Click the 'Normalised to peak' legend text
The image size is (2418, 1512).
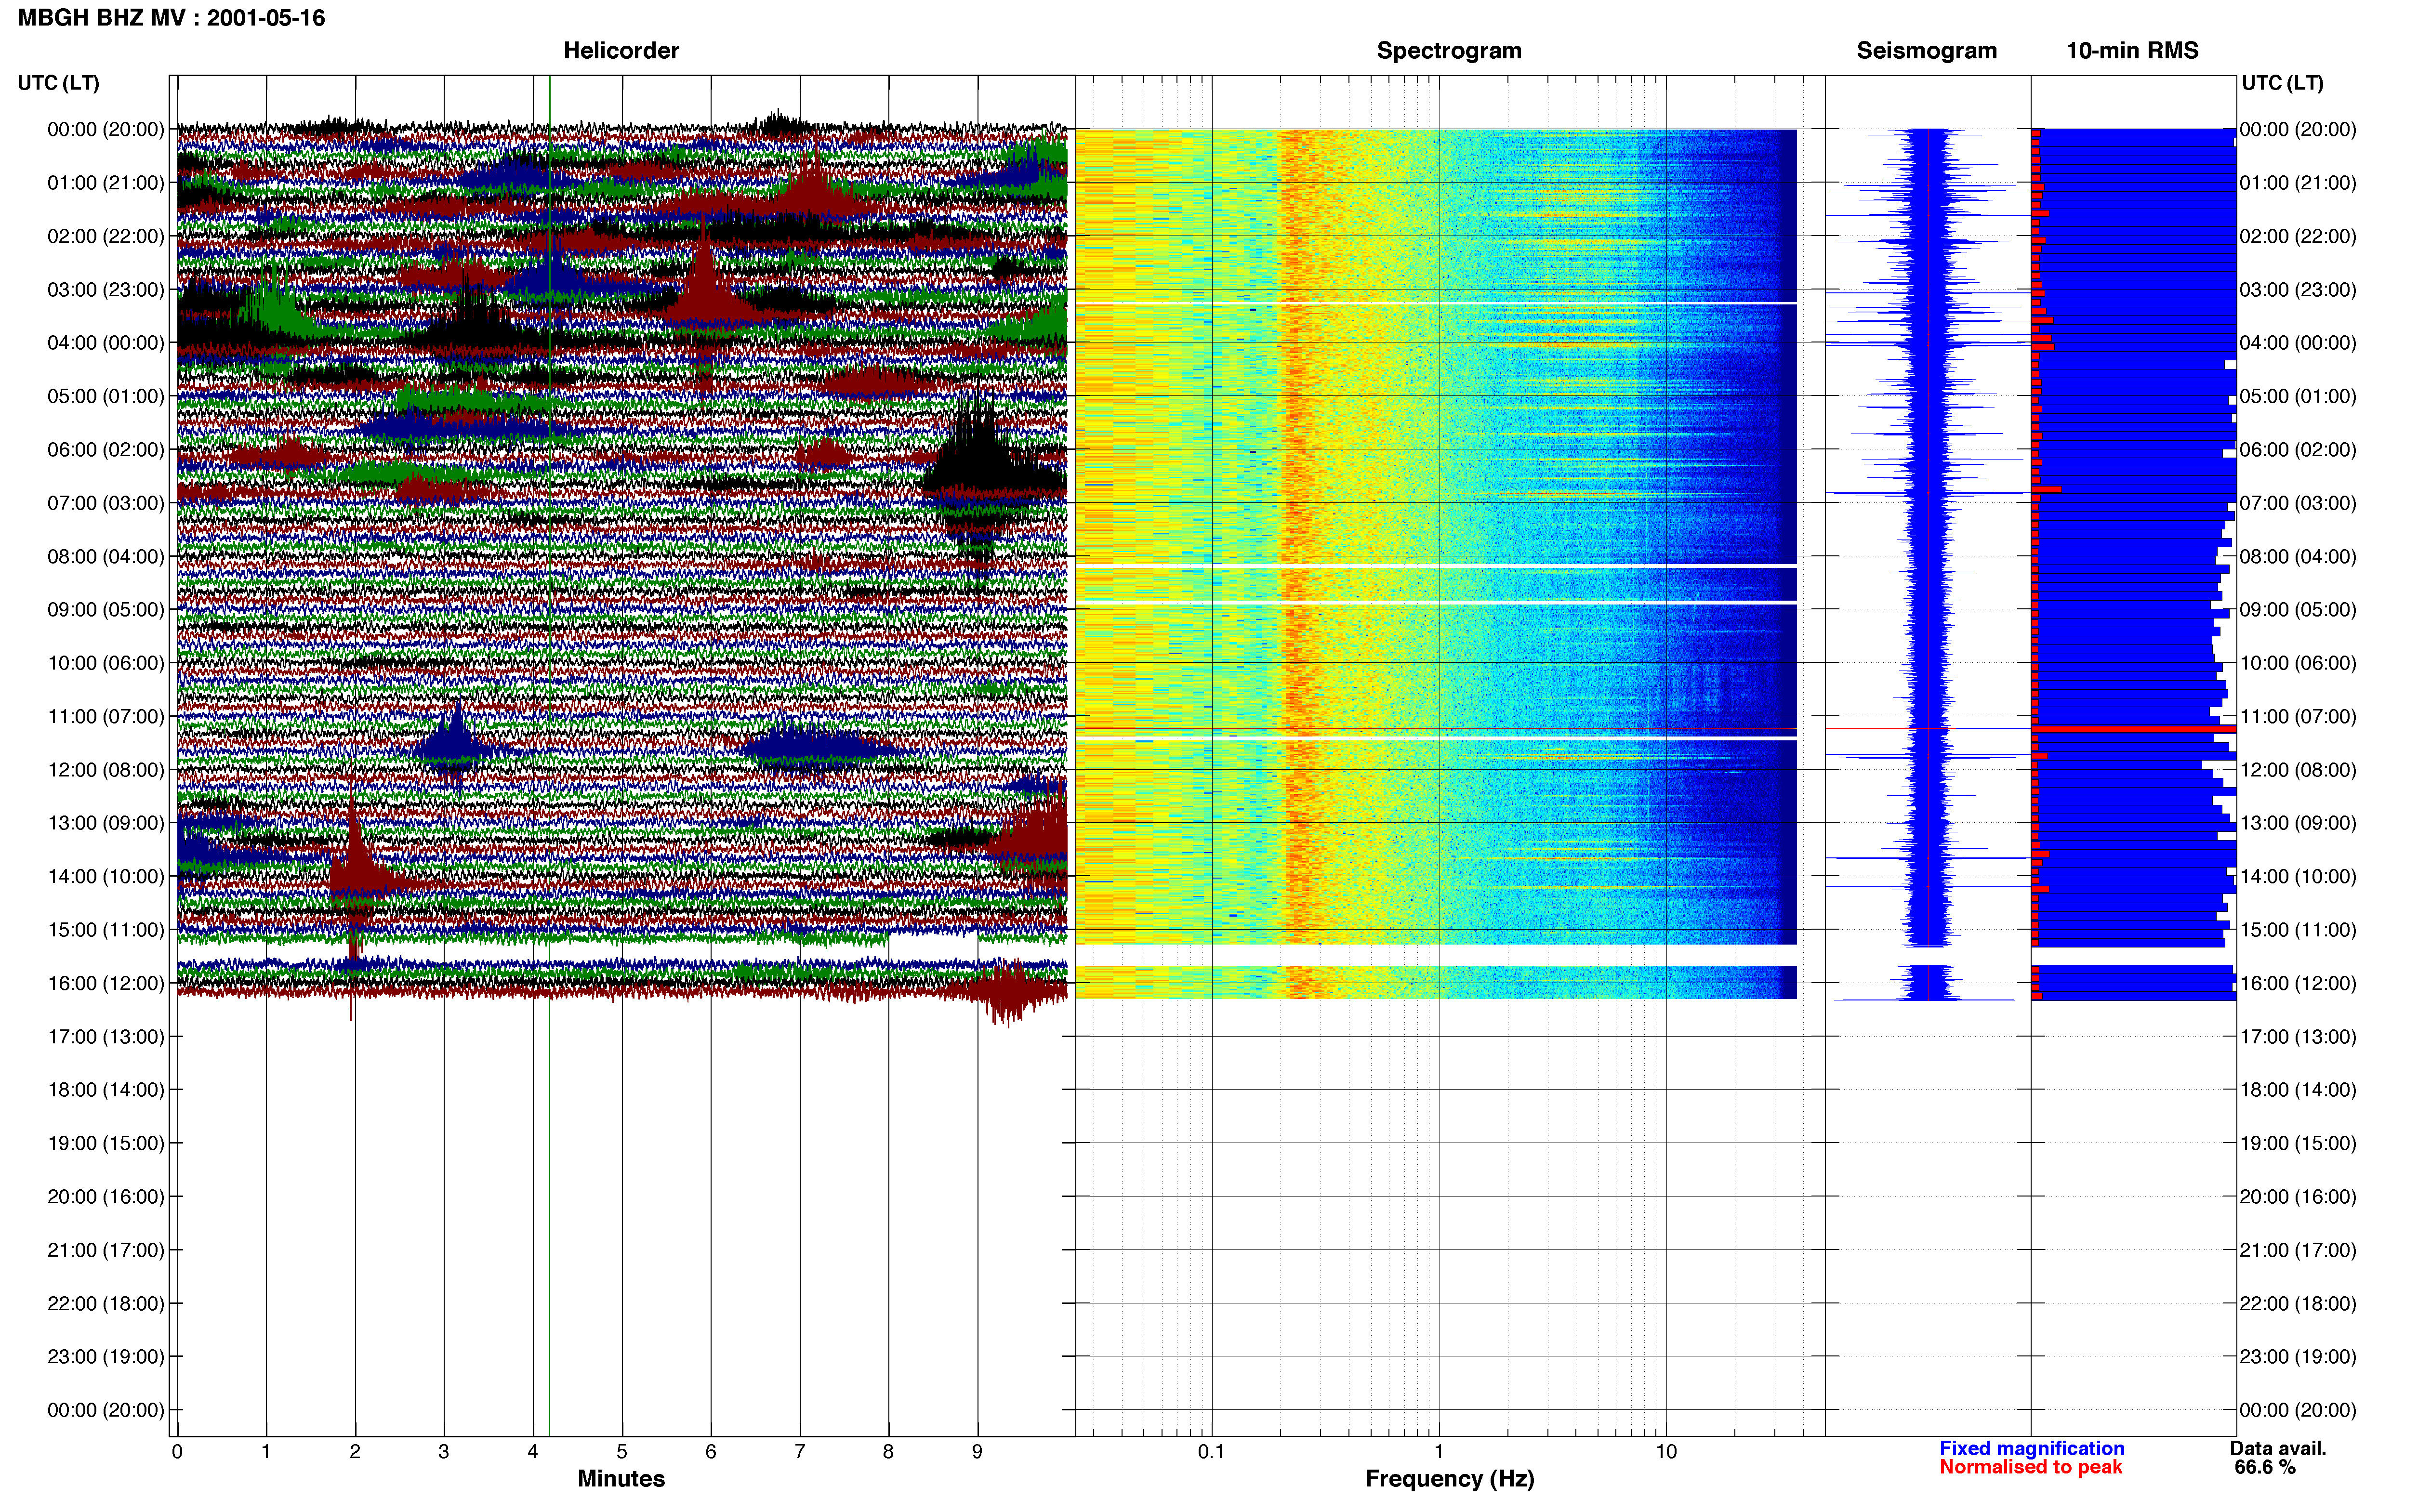click(2030, 1468)
